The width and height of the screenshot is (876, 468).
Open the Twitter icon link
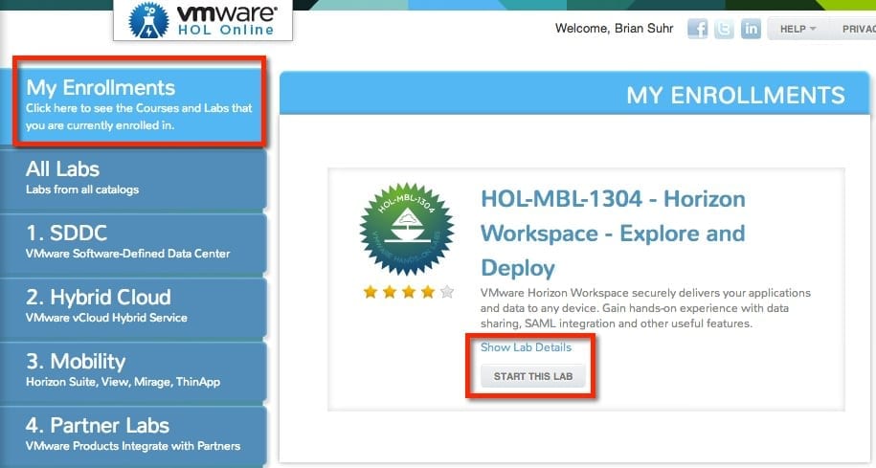[724, 29]
